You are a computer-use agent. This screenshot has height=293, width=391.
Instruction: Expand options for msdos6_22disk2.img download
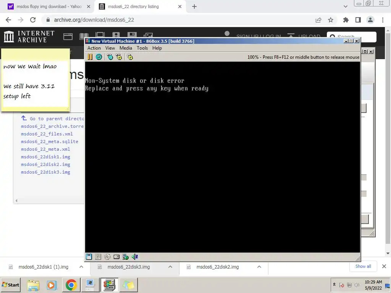pyautogui.click(x=259, y=267)
